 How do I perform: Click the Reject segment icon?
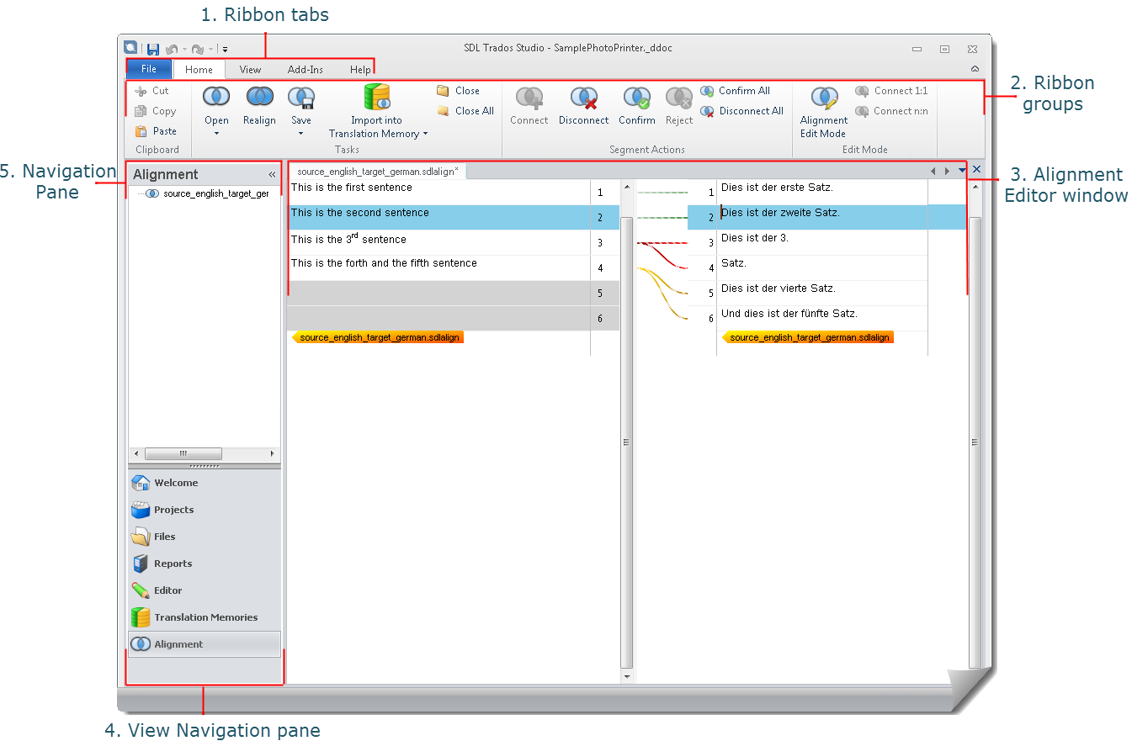678,98
